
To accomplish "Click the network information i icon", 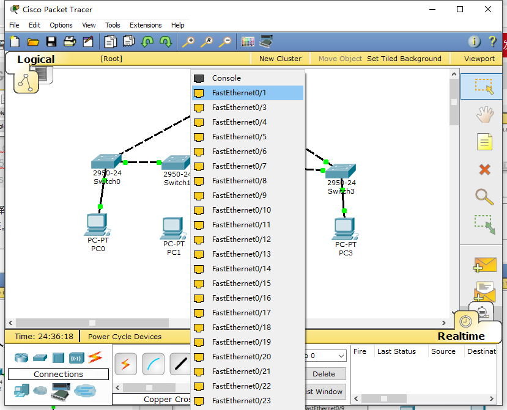I will pos(475,42).
